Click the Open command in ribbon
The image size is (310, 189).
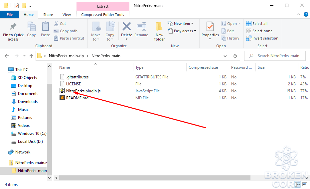[x=231, y=24]
